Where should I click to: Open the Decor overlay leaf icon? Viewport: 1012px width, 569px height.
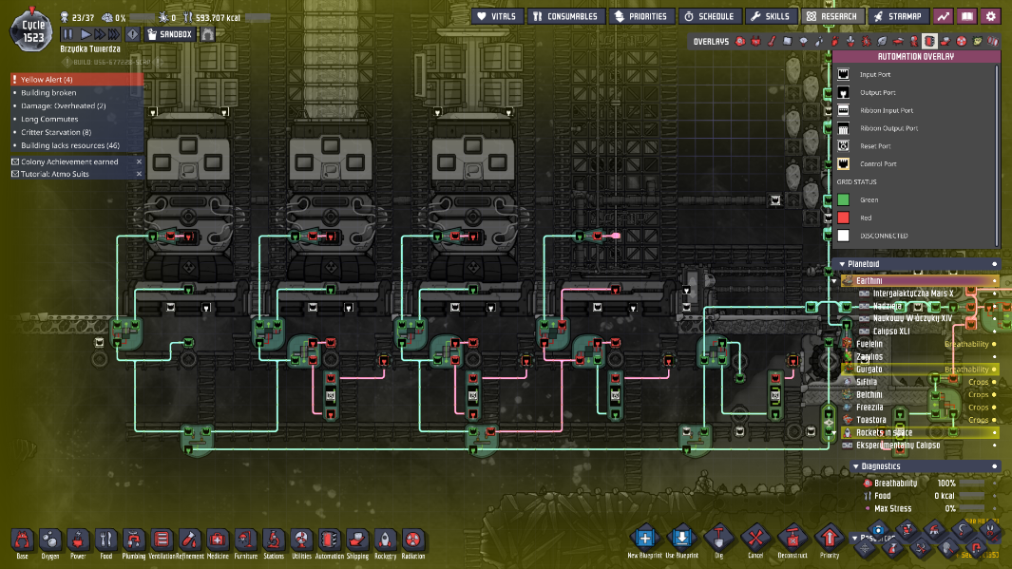point(882,41)
